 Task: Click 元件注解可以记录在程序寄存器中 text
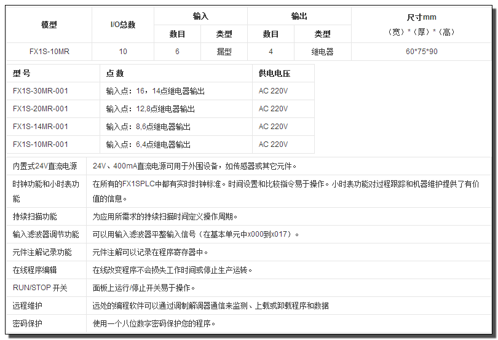[150, 252]
